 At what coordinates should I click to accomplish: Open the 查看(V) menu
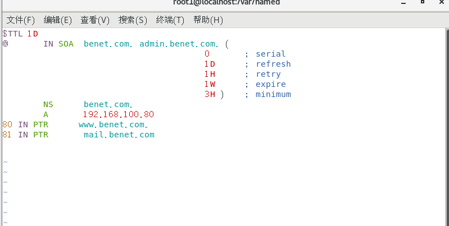(x=95, y=20)
